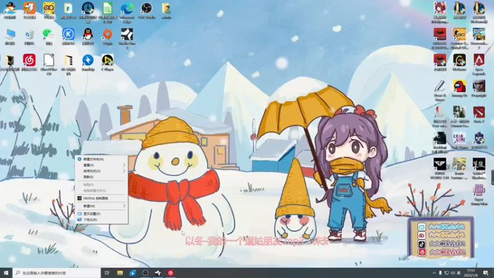This screenshot has height=278, width=494.
Task: Open the WeGame desktop shortcut
Action: pos(459,62)
